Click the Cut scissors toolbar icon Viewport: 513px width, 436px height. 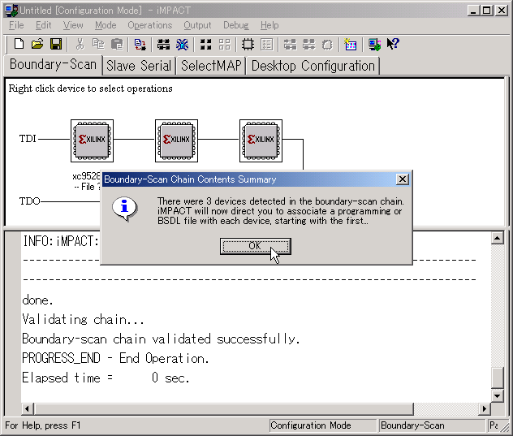click(x=80, y=44)
